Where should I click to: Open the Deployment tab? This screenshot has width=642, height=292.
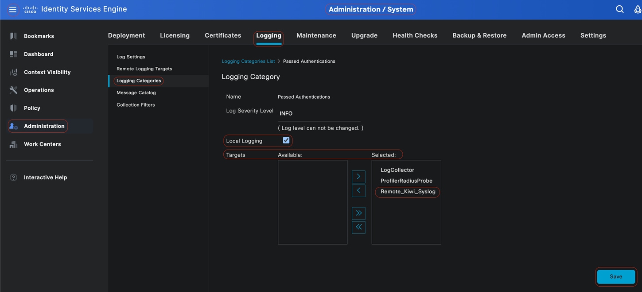(x=126, y=35)
